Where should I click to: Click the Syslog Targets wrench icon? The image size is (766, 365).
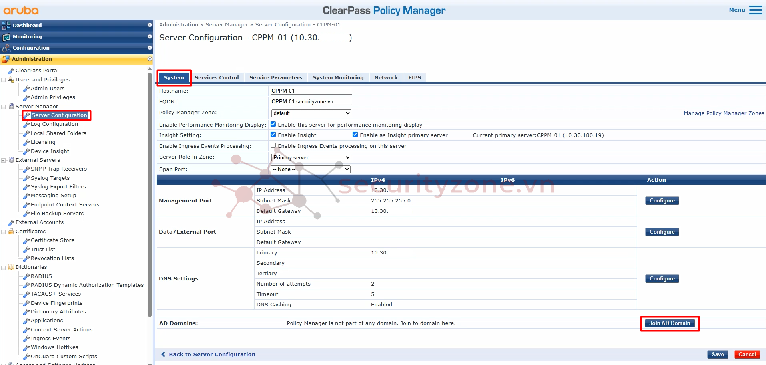26,178
